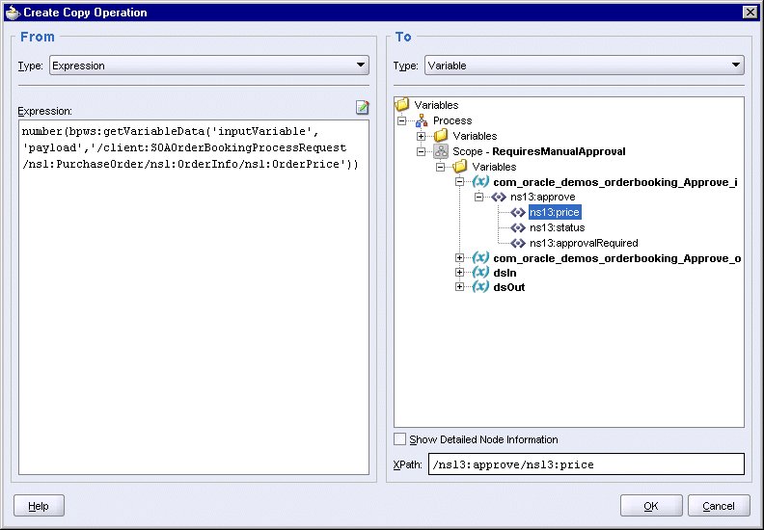Expand the dsIn variable
Image resolution: width=764 pixels, height=530 pixels.
(459, 273)
